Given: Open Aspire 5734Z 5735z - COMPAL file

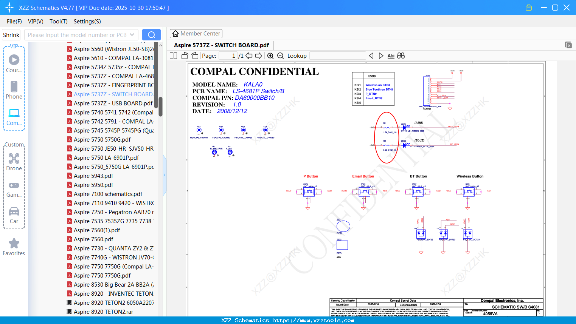Looking at the screenshot, I should click(110, 67).
